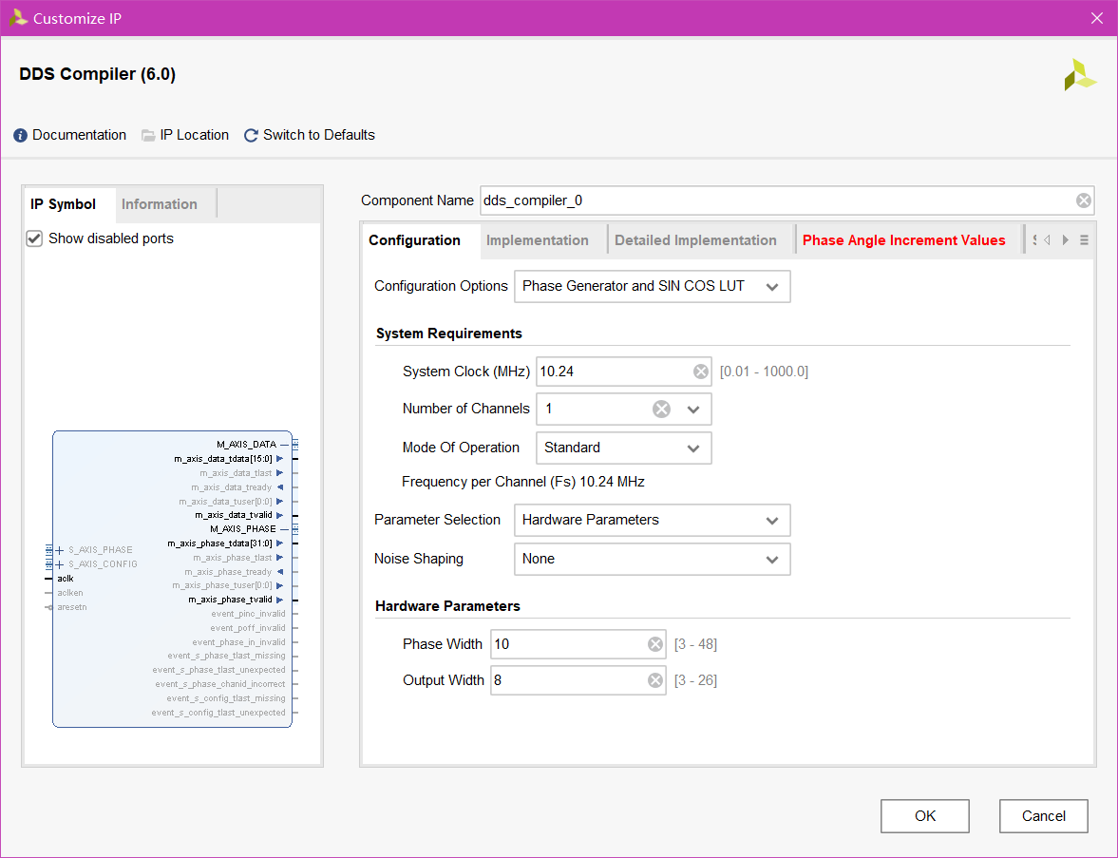Click the M_AXIS_PHASE bus interface icon
The image size is (1118, 858).
295,529
